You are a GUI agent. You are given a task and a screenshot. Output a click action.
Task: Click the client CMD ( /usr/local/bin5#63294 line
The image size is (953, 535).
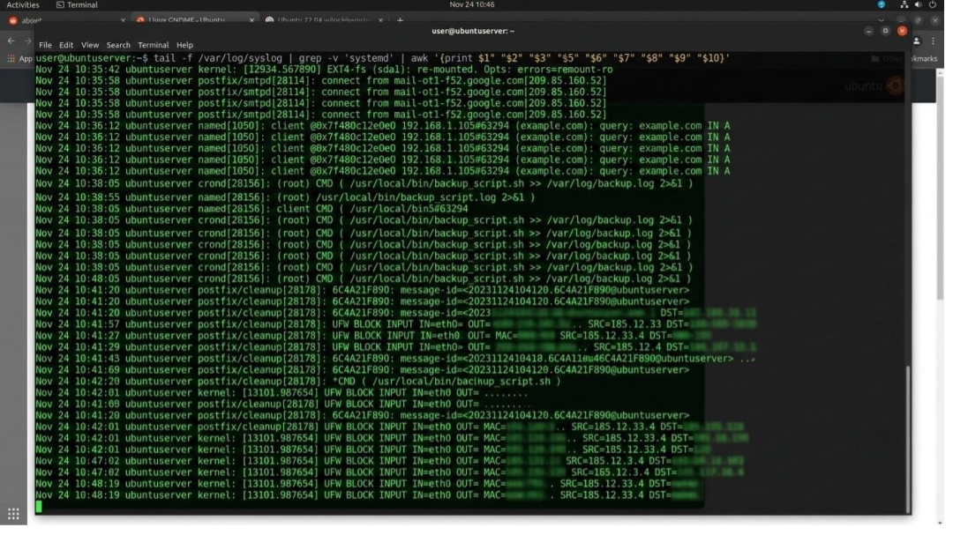pyautogui.click(x=251, y=209)
